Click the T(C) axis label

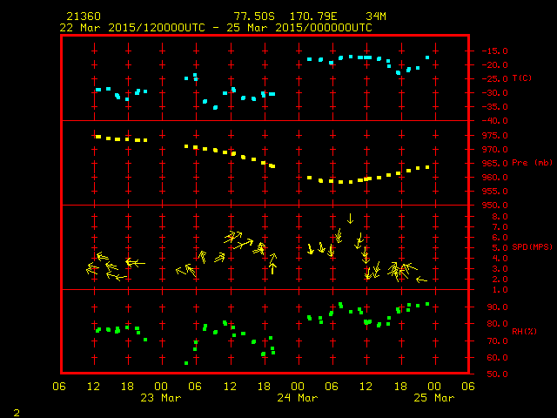(x=522, y=78)
